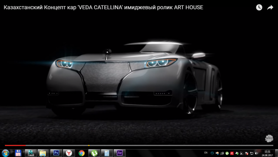Screen dimensions: 278x157
Task: Open the Maya-style N app in taskbar
Action: [31, 153]
